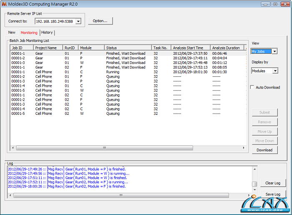Select Cell Phone Run 01 module P queuing job
This screenshot has width=292, height=215.
coord(128,81)
